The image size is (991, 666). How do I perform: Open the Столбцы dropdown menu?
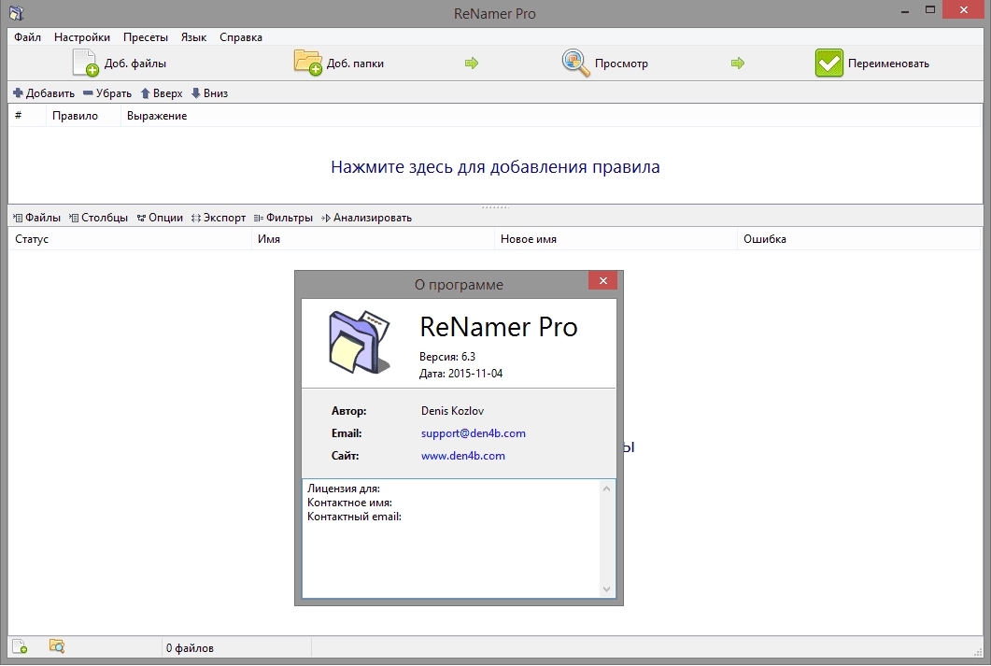click(x=99, y=218)
